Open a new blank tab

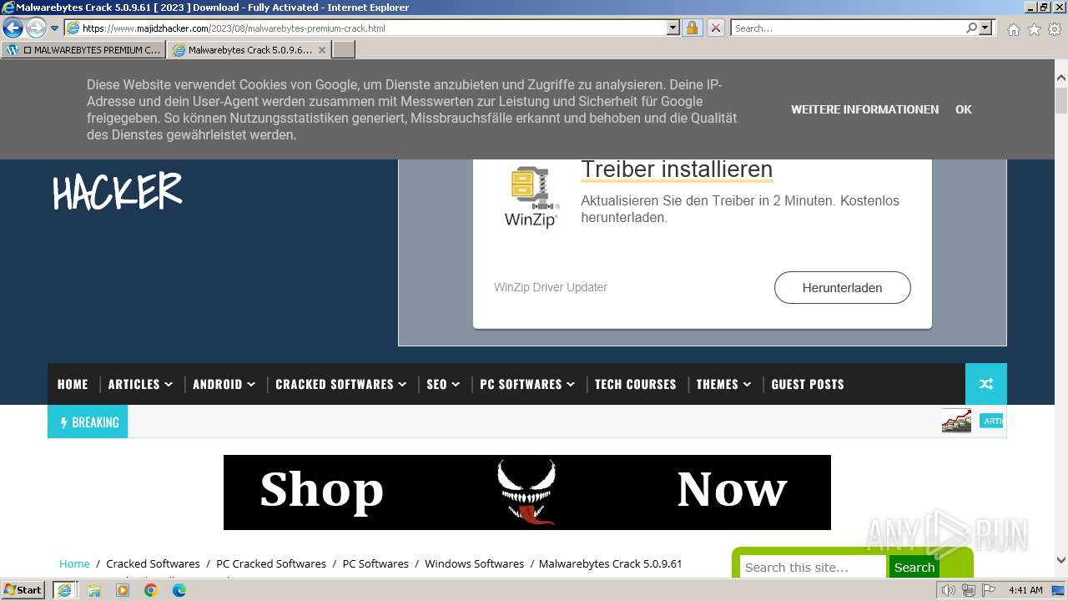[x=344, y=50]
